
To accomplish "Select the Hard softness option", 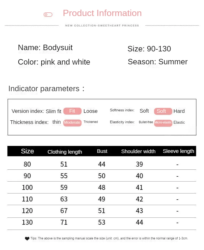I will (179, 111).
